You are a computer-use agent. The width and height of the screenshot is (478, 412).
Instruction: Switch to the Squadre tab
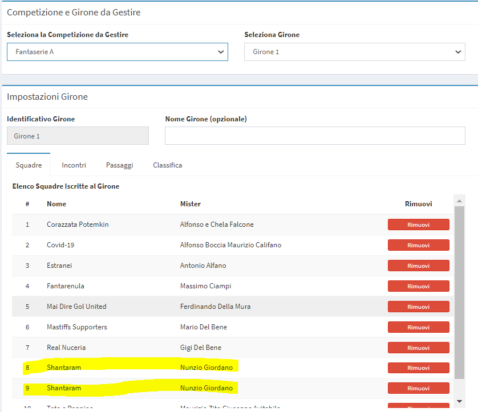29,165
